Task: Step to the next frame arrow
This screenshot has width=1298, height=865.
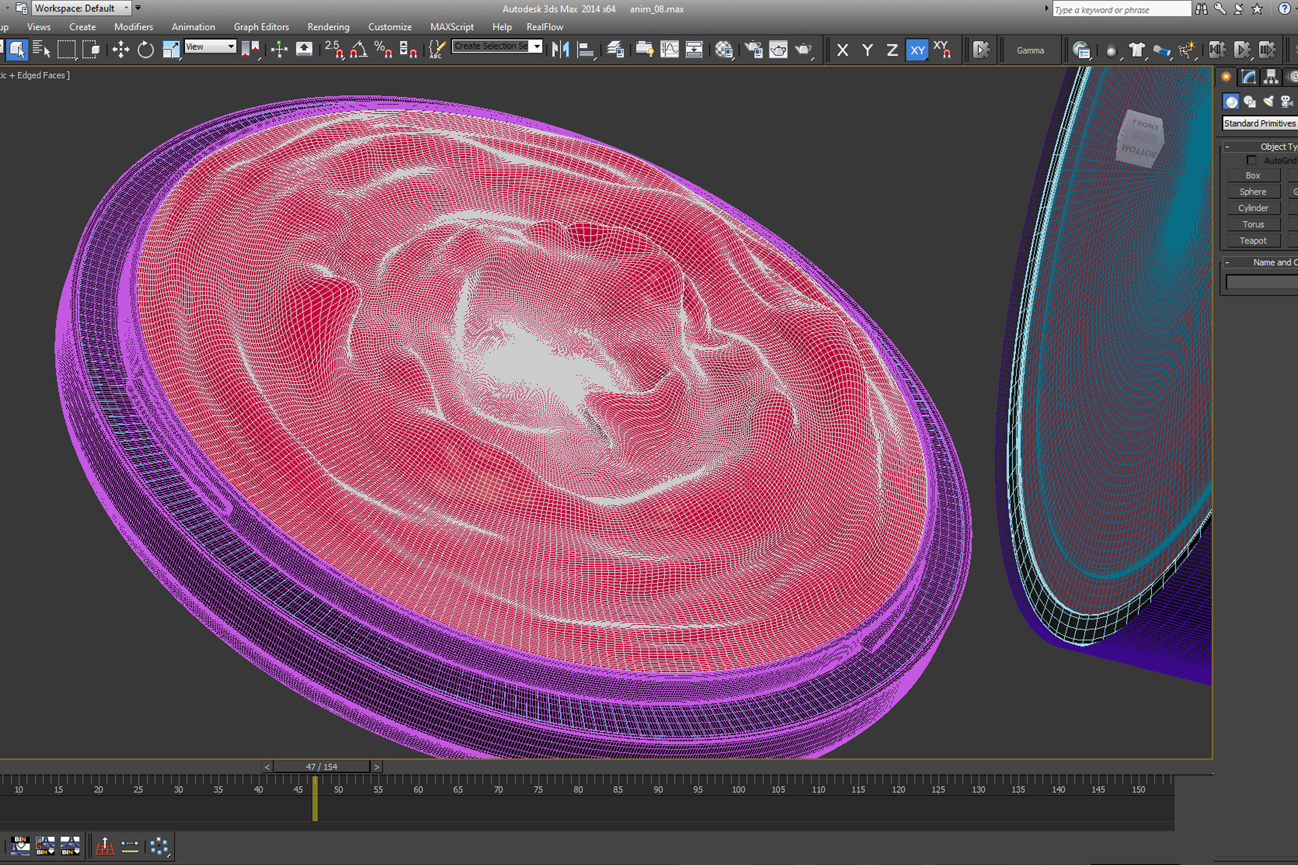Action: pos(376,767)
